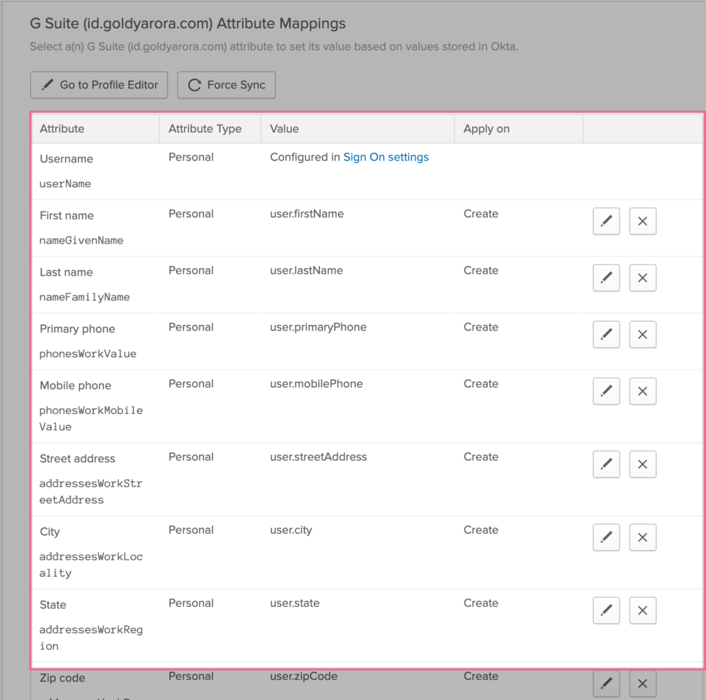706x700 pixels.
Task: Click the Street address attribute label
Action: coord(77,459)
